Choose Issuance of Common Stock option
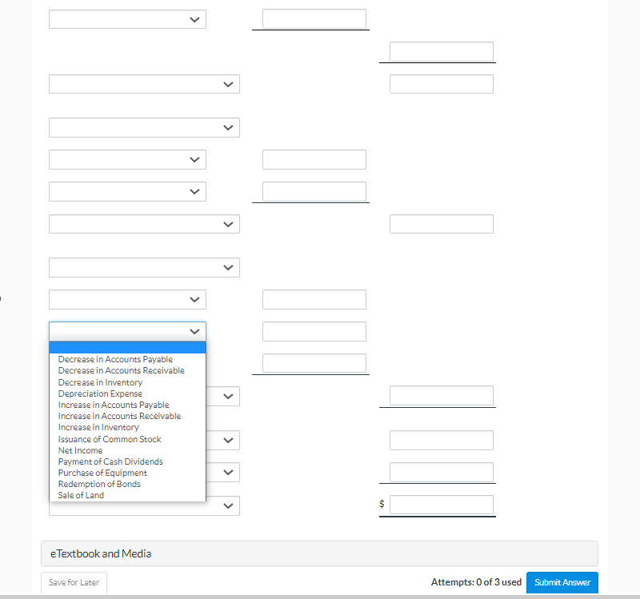Screen dimensions: 640x599 point(110,439)
